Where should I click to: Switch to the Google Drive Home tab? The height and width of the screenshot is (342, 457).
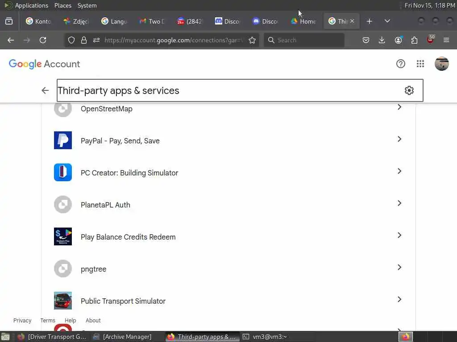[303, 21]
